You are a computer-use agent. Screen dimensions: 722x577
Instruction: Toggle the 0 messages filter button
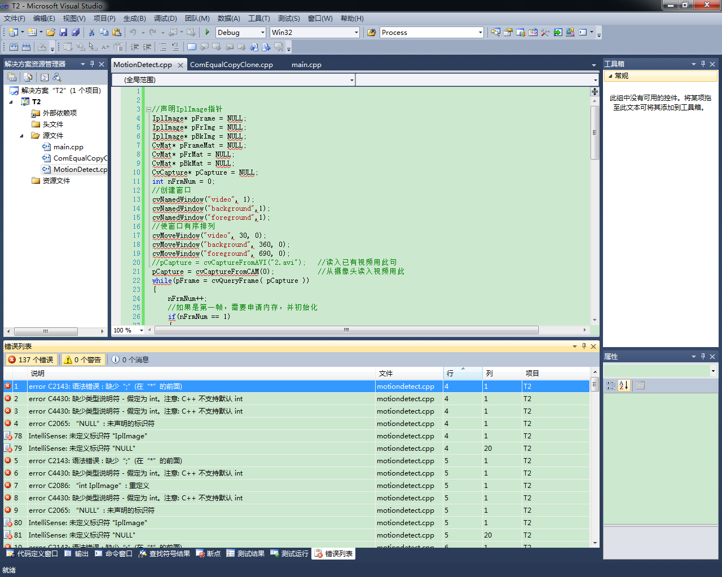click(x=130, y=359)
